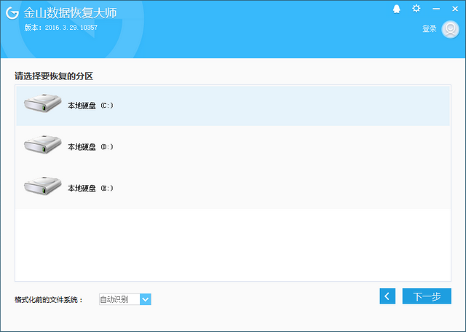Click the 登录 login link
Screen dimensions: 466x332
pos(430,29)
